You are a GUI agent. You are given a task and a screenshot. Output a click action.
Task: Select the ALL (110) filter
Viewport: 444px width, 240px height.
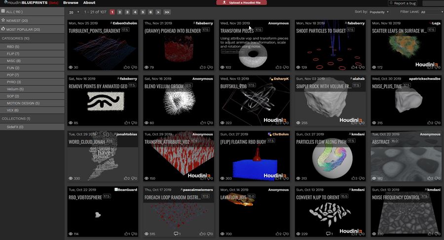(x=32, y=12)
